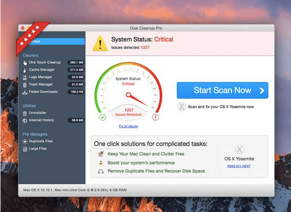The width and height of the screenshot is (291, 212).
Task: Click the OS X icon beside scan text
Action: click(x=182, y=106)
